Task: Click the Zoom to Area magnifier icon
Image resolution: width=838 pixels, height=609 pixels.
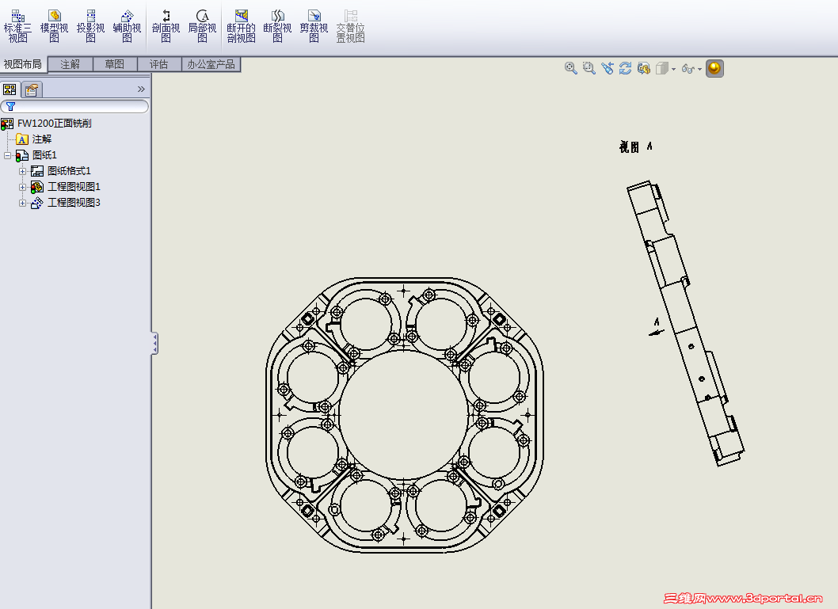Action: point(589,68)
